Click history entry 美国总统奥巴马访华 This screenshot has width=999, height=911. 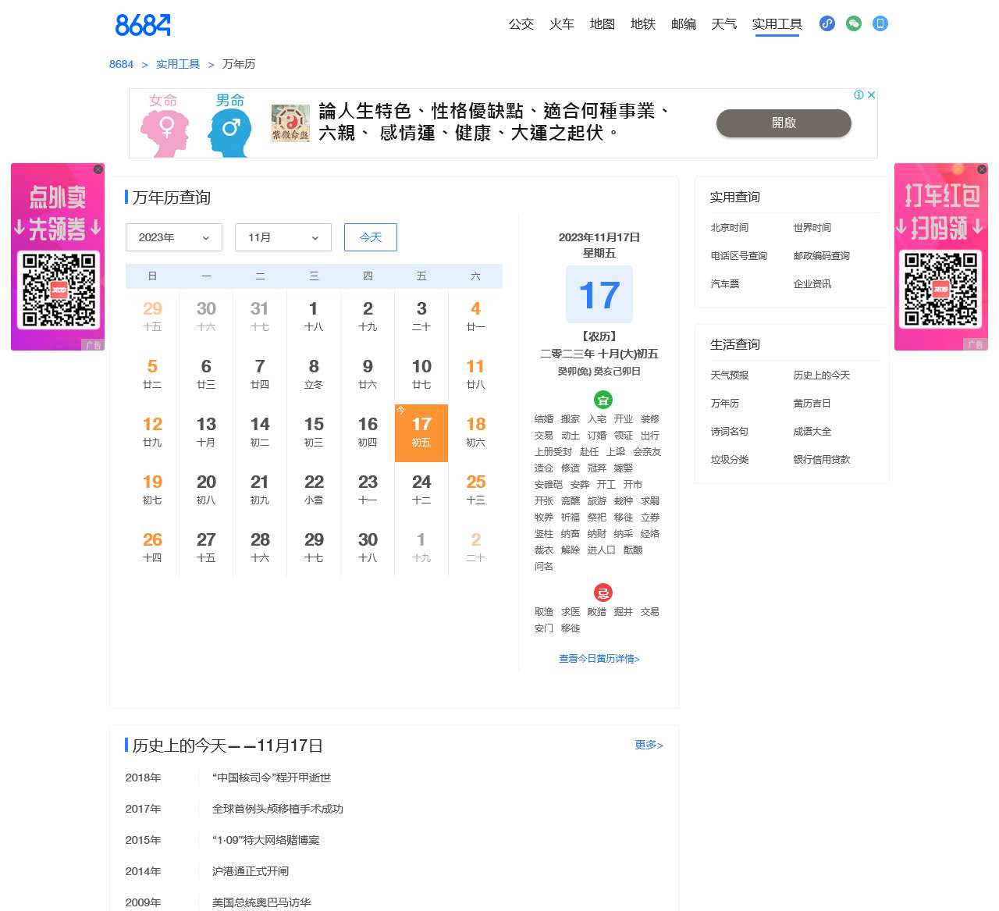pos(261,902)
